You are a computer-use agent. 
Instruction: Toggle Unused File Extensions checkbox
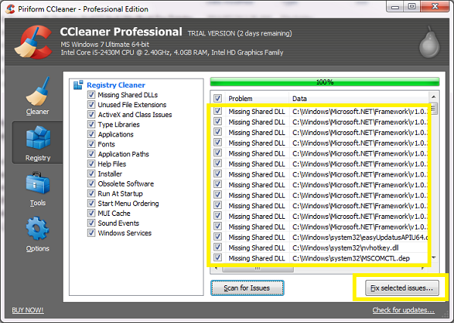tap(92, 104)
